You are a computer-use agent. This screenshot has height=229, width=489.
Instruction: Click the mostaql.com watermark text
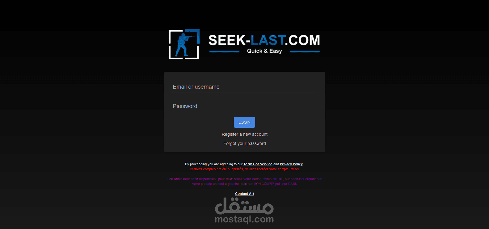click(x=244, y=219)
